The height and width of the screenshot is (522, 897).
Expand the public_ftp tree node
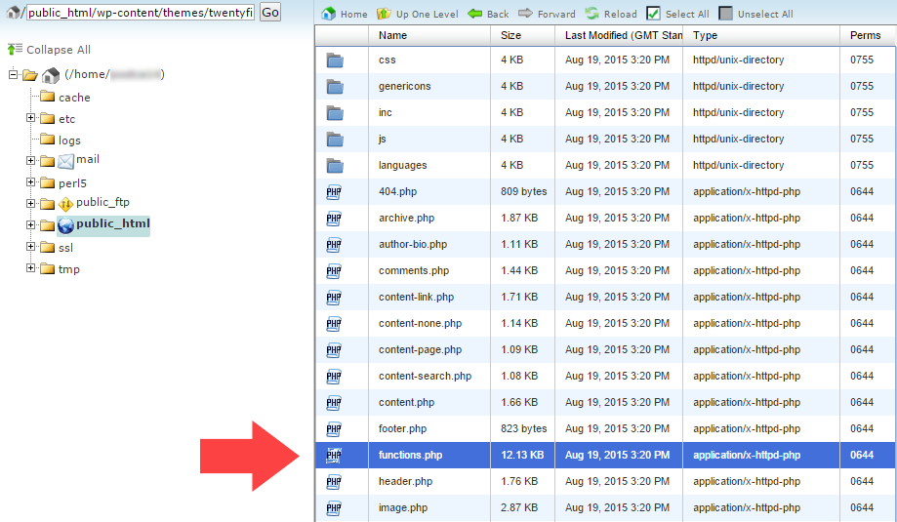(31, 203)
